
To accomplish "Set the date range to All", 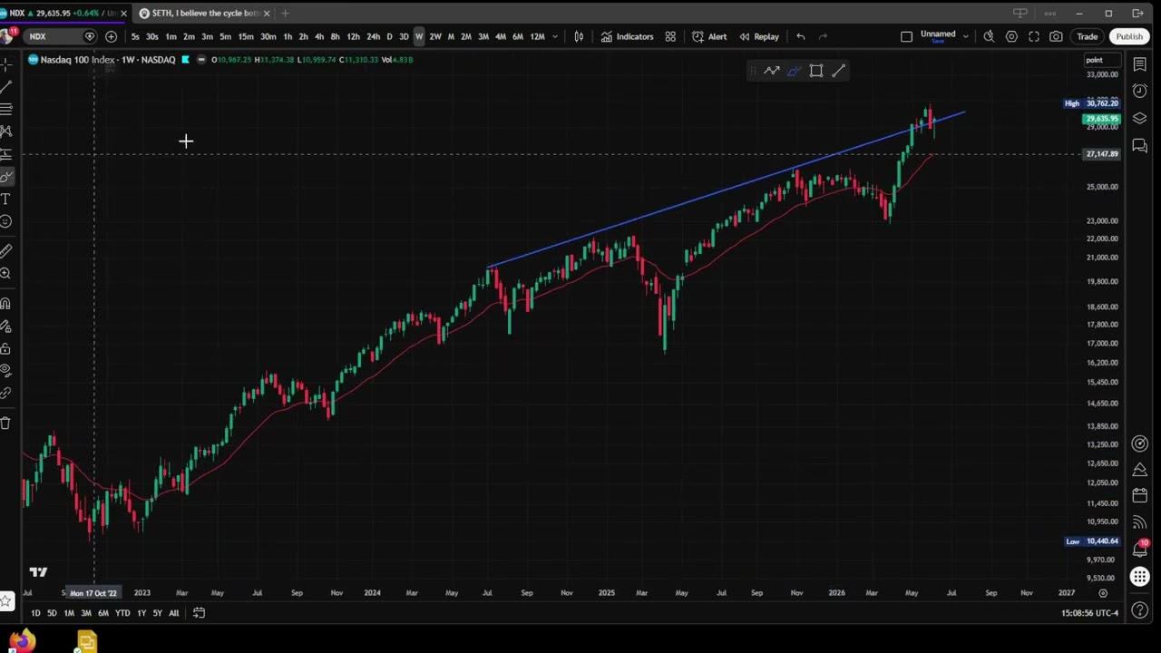I will pos(173,613).
